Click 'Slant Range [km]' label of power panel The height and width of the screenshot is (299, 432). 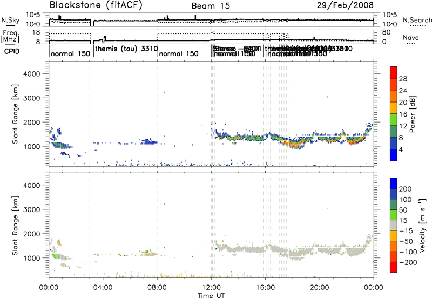15,114
